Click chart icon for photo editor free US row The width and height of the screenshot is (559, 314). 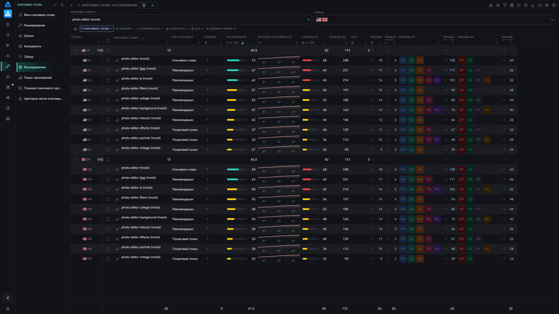(117, 70)
